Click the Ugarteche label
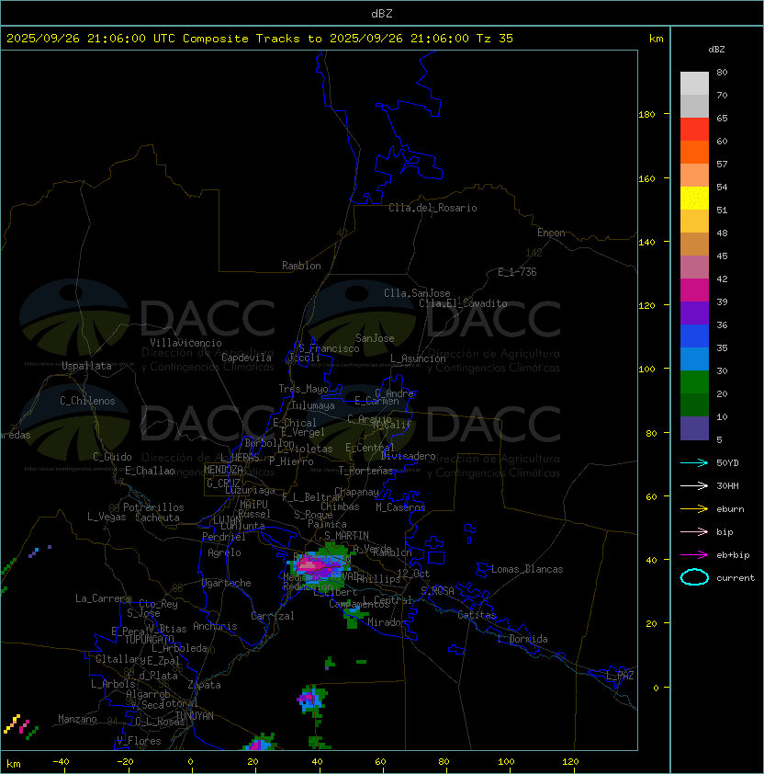The image size is (764, 774). (227, 583)
